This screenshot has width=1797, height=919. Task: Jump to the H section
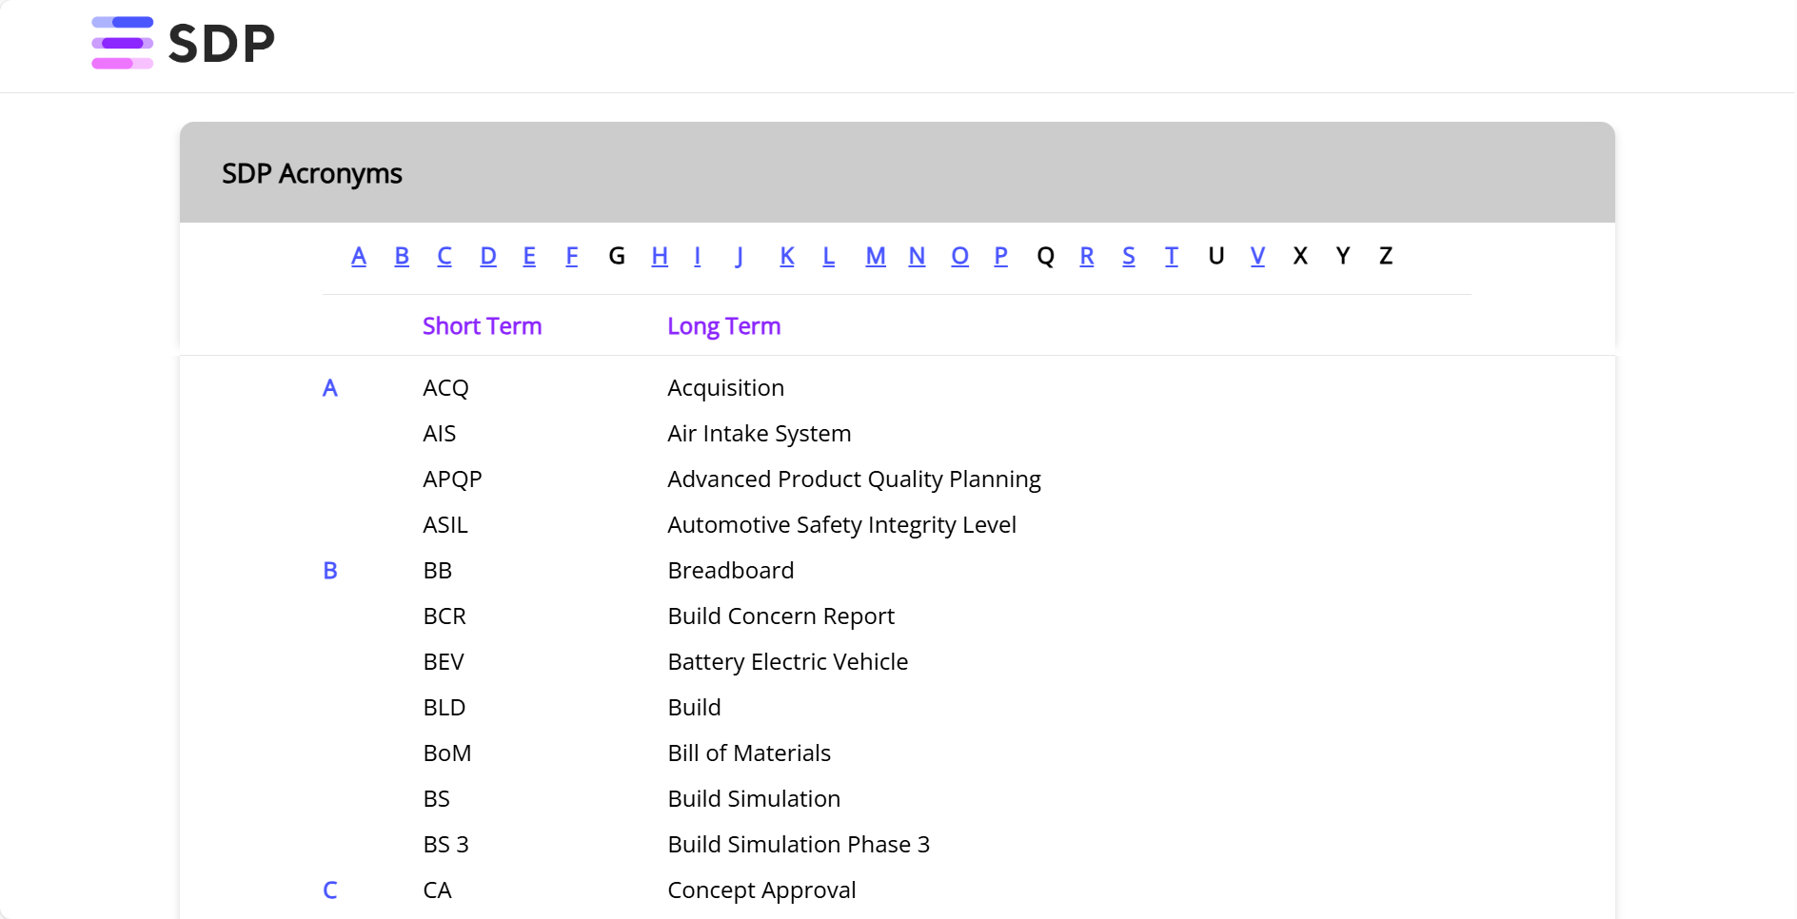(x=660, y=256)
